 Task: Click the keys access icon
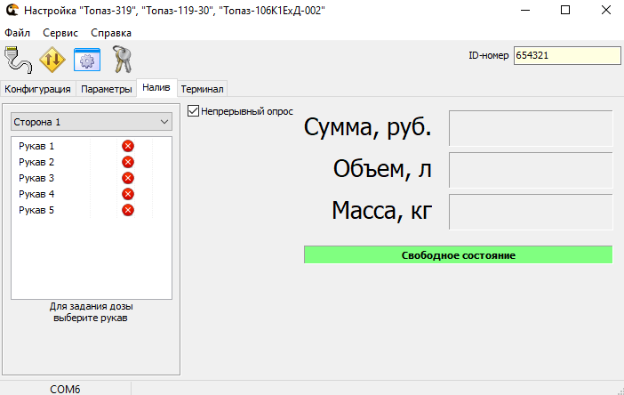pyautogui.click(x=122, y=60)
